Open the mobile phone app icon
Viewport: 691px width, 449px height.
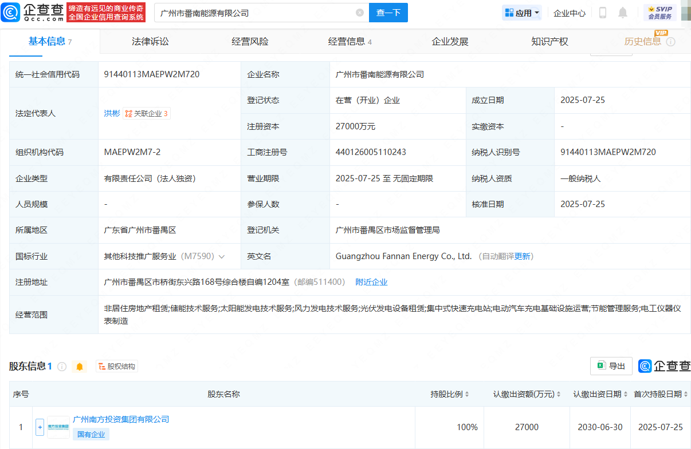[x=603, y=13]
